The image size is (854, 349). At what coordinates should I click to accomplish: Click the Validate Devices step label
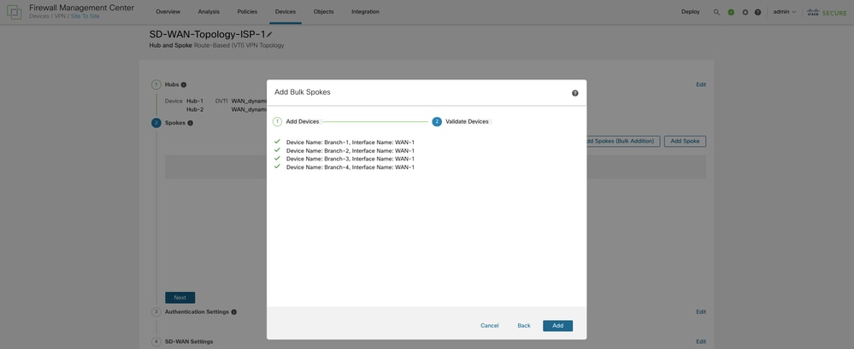[467, 122]
